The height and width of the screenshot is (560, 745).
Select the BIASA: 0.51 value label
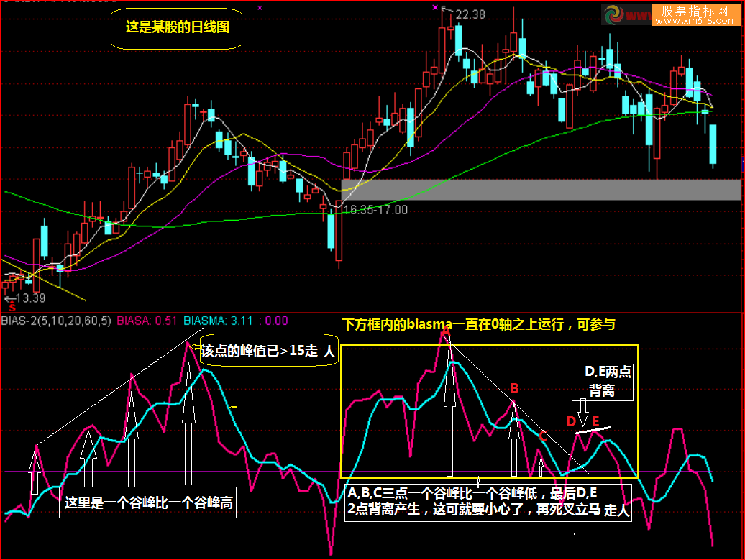[x=147, y=321]
